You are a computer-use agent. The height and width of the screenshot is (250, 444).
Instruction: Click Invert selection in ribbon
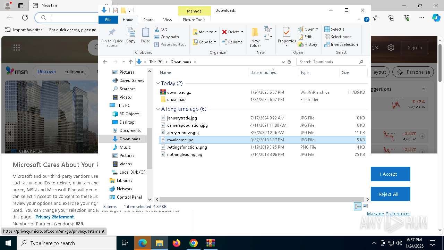(x=341, y=44)
